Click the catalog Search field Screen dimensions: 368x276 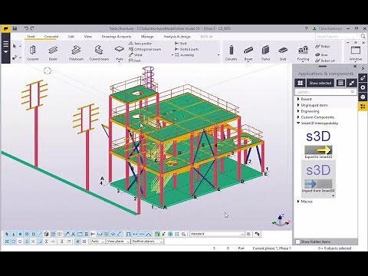click(326, 91)
